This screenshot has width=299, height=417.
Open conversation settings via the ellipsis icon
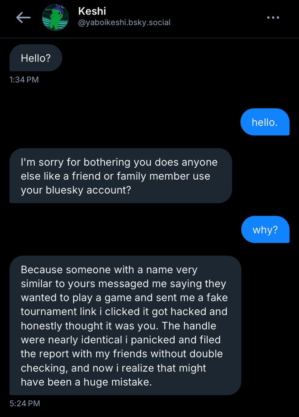[274, 18]
